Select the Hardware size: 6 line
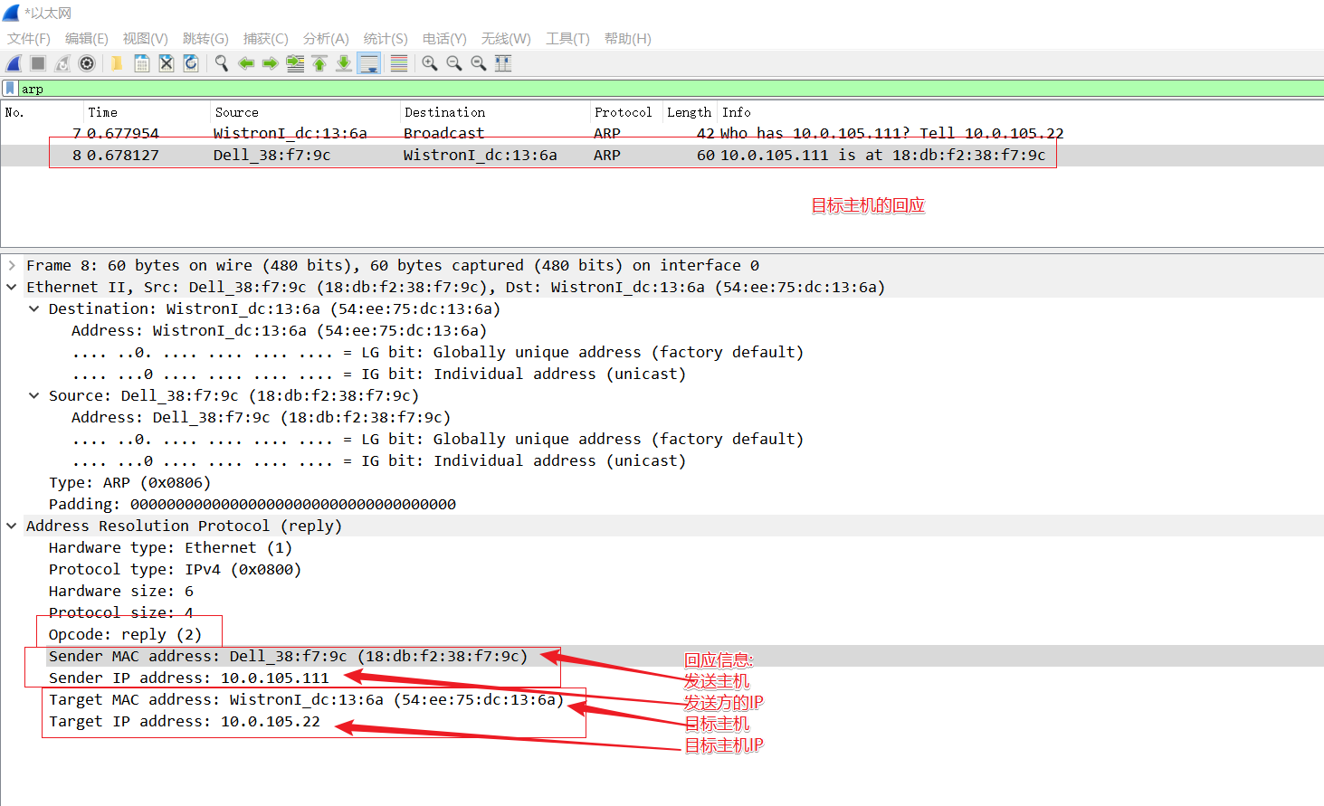1324x806 pixels. click(121, 591)
